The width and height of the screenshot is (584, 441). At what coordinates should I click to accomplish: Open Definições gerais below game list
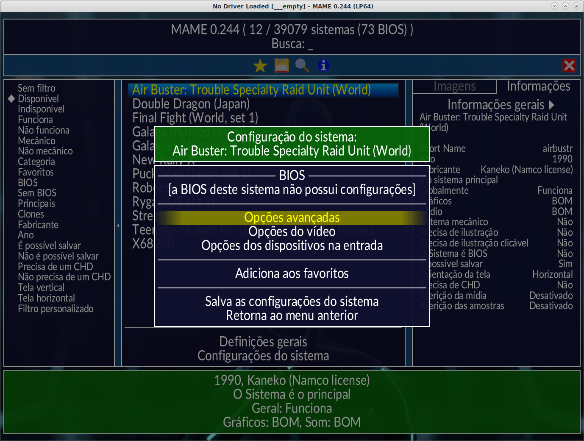point(263,342)
